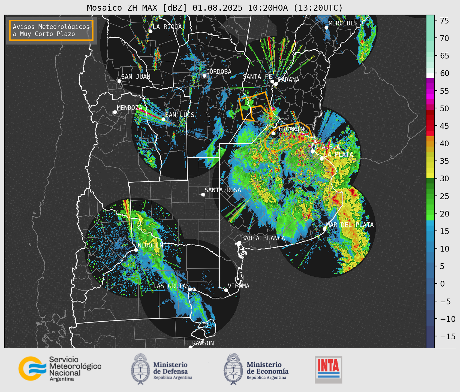The width and height of the screenshot is (460, 392).
Task: Click the 30 dBZ colorbar tick label
Action: click(444, 179)
